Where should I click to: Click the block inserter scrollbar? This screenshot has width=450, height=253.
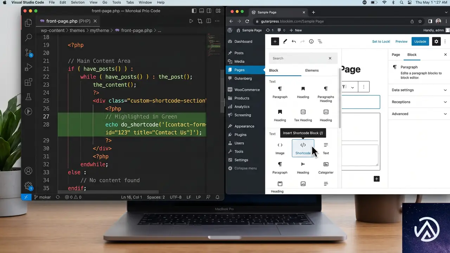point(340,98)
